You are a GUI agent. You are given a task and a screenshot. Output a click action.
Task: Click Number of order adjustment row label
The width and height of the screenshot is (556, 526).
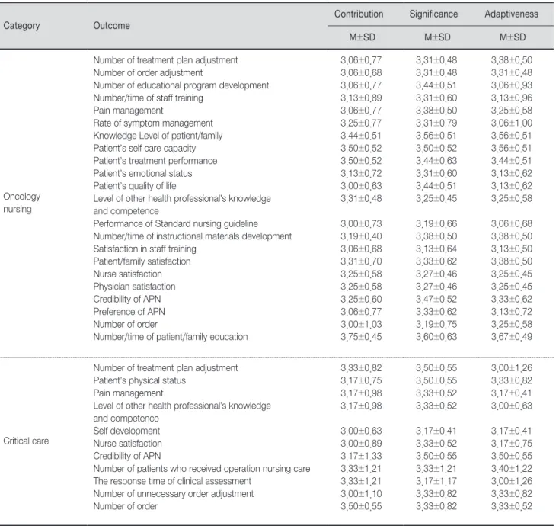(148, 72)
